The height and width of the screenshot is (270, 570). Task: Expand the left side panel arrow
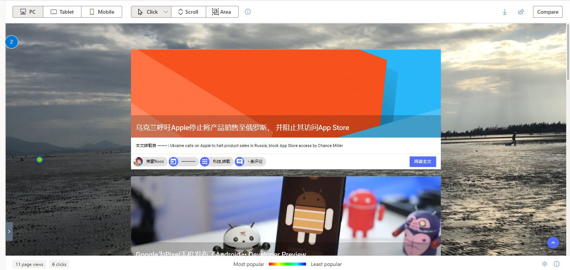[x=9, y=231]
